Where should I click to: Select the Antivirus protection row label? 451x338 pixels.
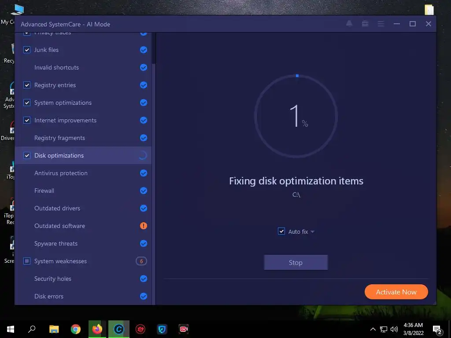tap(61, 173)
